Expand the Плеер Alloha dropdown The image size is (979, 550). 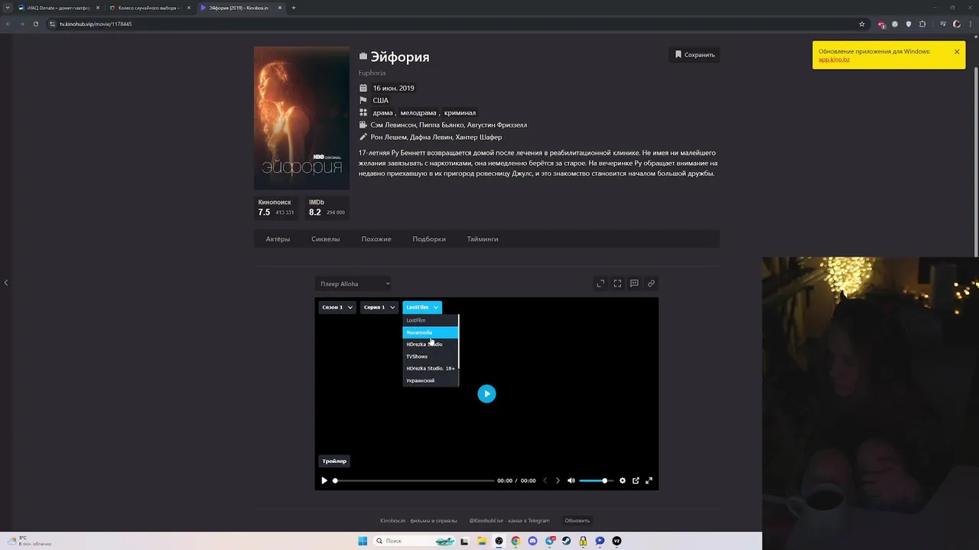tap(355, 284)
